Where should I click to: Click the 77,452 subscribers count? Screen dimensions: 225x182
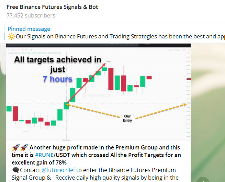click(31, 15)
